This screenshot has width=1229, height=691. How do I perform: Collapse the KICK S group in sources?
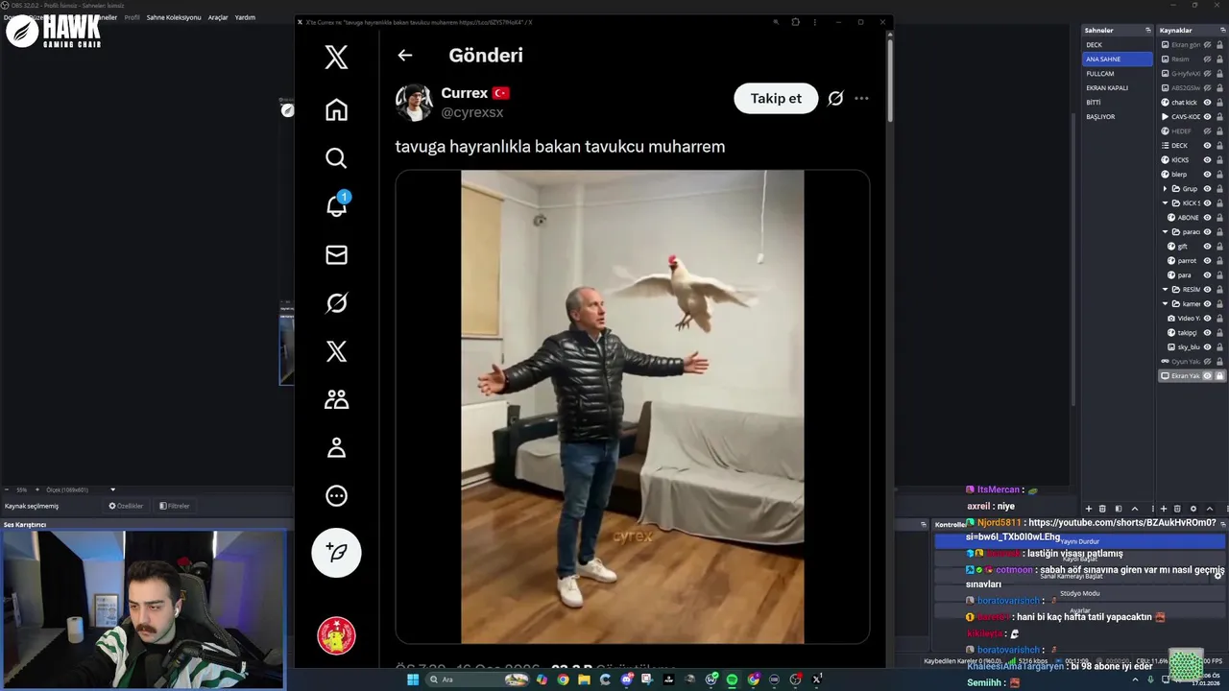coord(1165,203)
